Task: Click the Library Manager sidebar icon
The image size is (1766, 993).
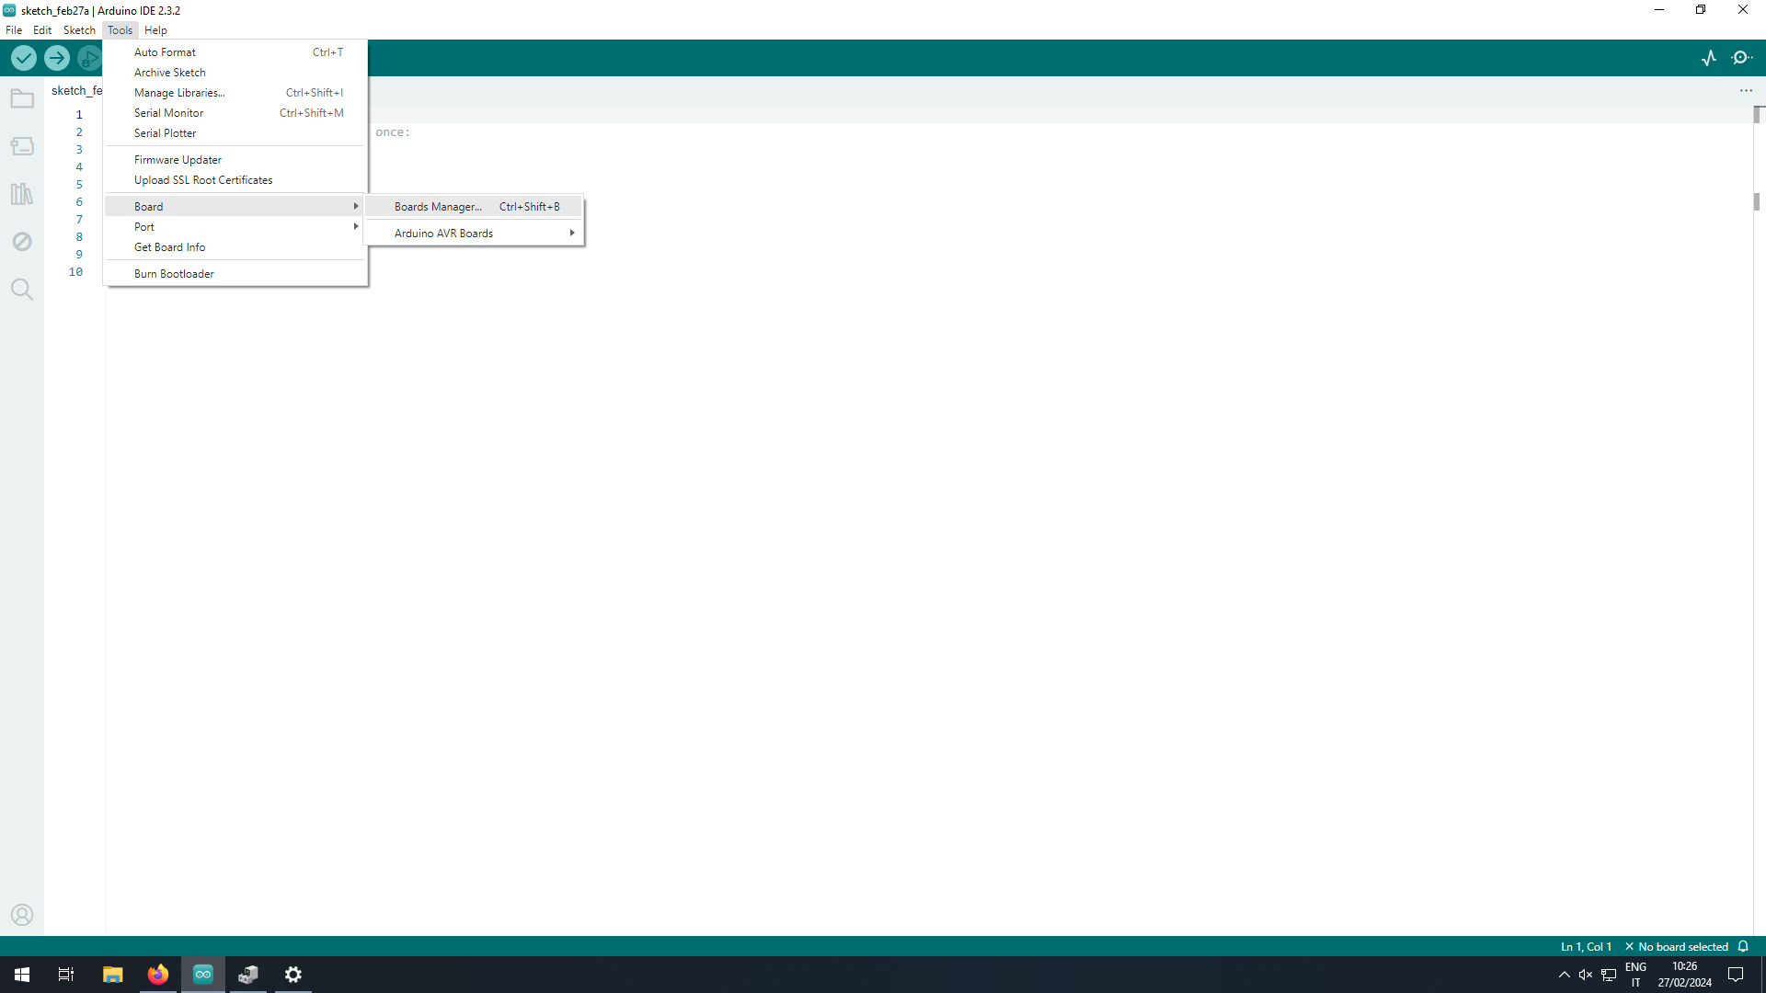Action: pyautogui.click(x=22, y=194)
